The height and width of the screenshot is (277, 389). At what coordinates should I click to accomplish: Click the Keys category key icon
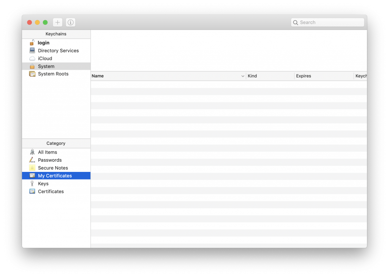point(32,183)
